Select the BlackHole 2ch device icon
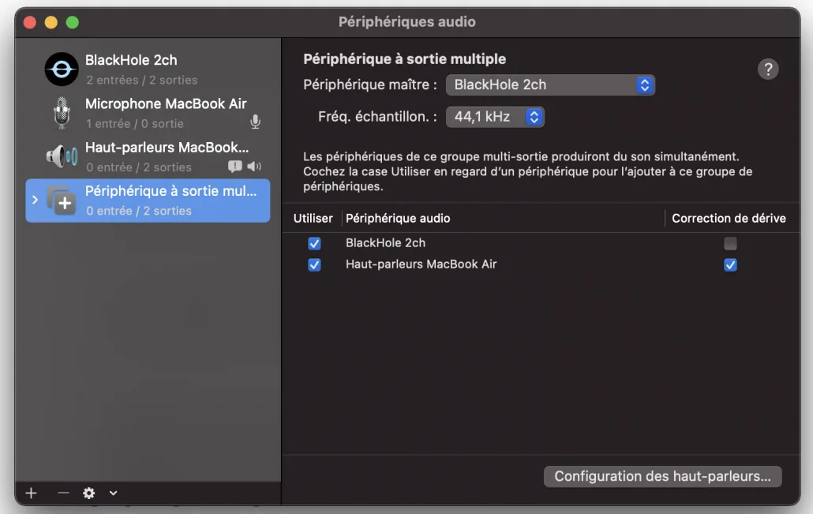The height and width of the screenshot is (514, 813). [x=62, y=69]
